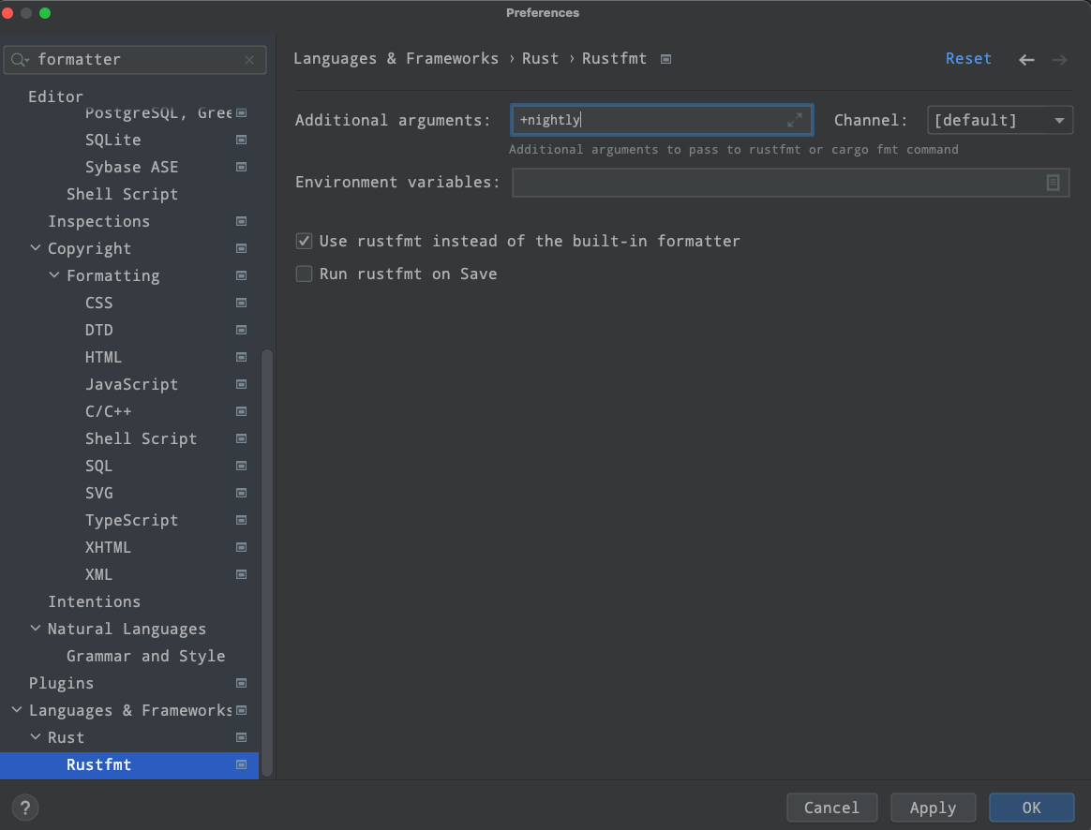
Task: Open help with the question mark button
Action: (25, 808)
